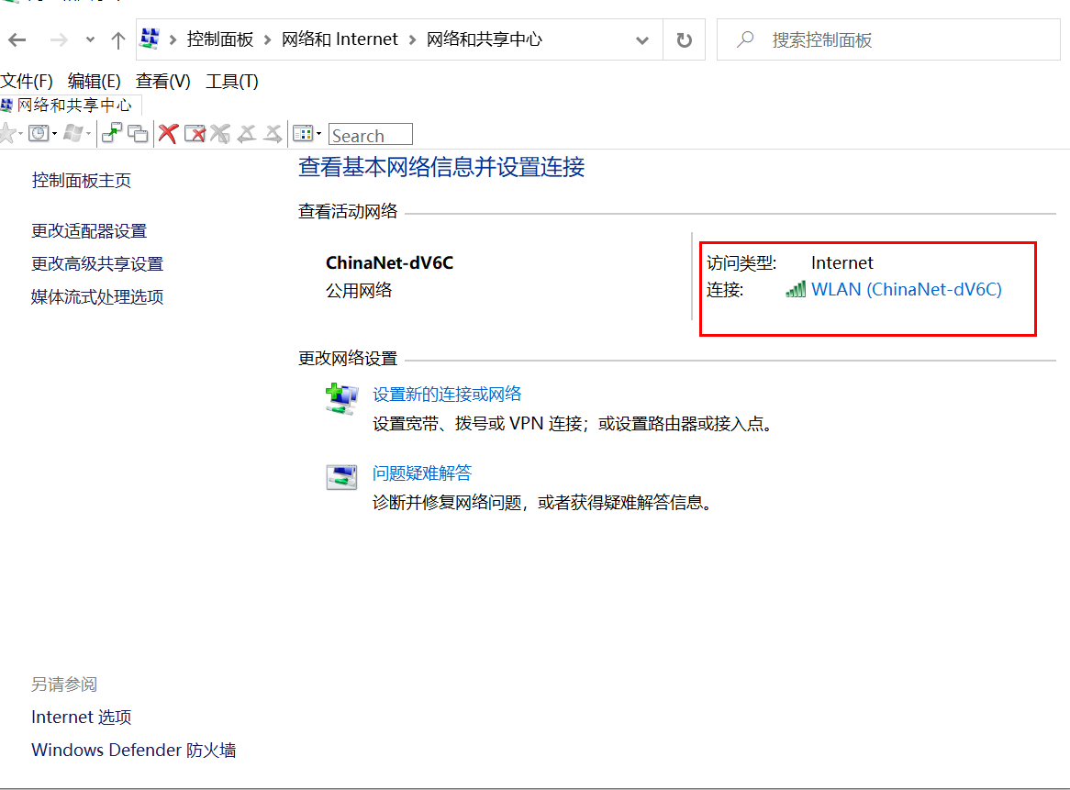Click the ChinaNet-dV6C network name
Screen dimensions: 1070x790
390,262
